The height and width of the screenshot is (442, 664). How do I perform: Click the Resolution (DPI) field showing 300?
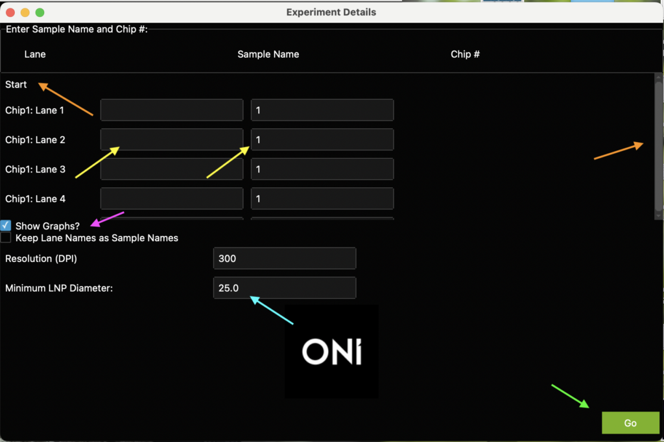pos(284,258)
